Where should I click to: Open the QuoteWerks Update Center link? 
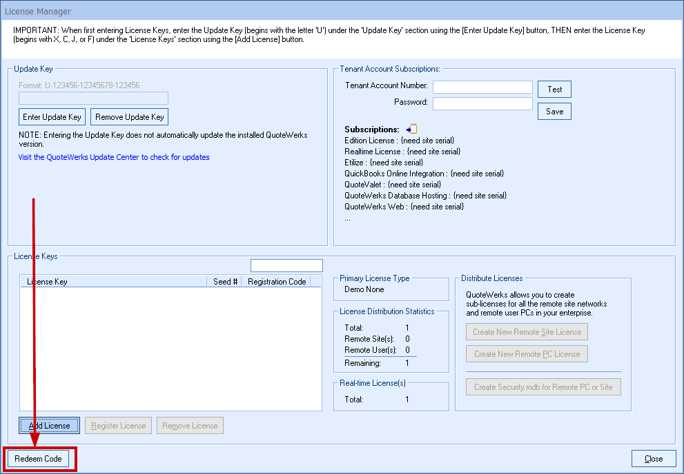pyautogui.click(x=114, y=157)
